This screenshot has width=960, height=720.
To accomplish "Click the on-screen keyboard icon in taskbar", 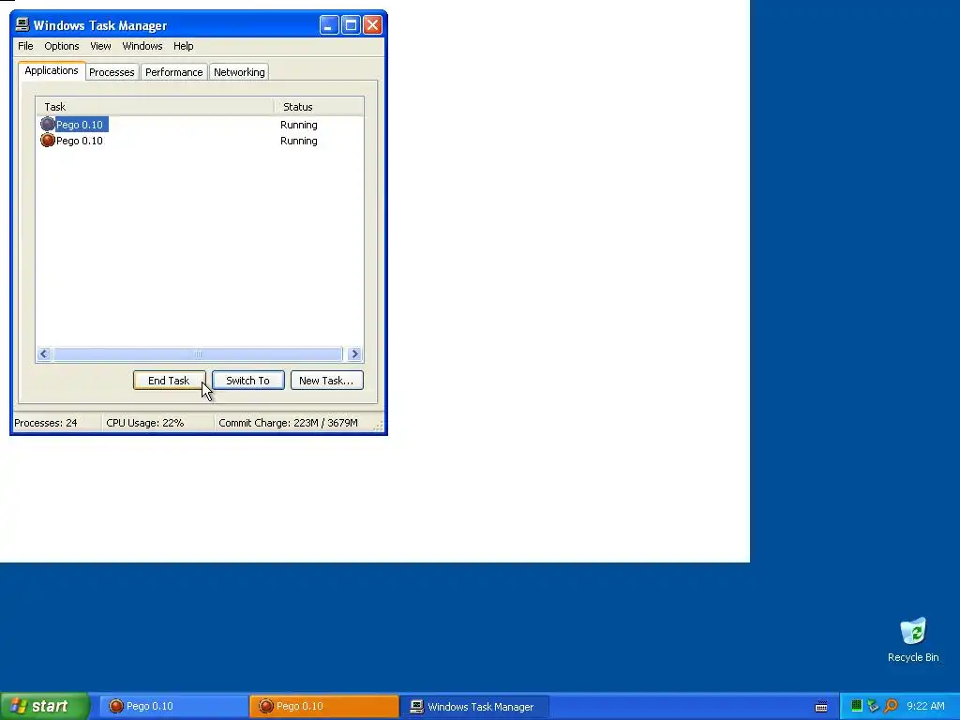I will pos(821,707).
